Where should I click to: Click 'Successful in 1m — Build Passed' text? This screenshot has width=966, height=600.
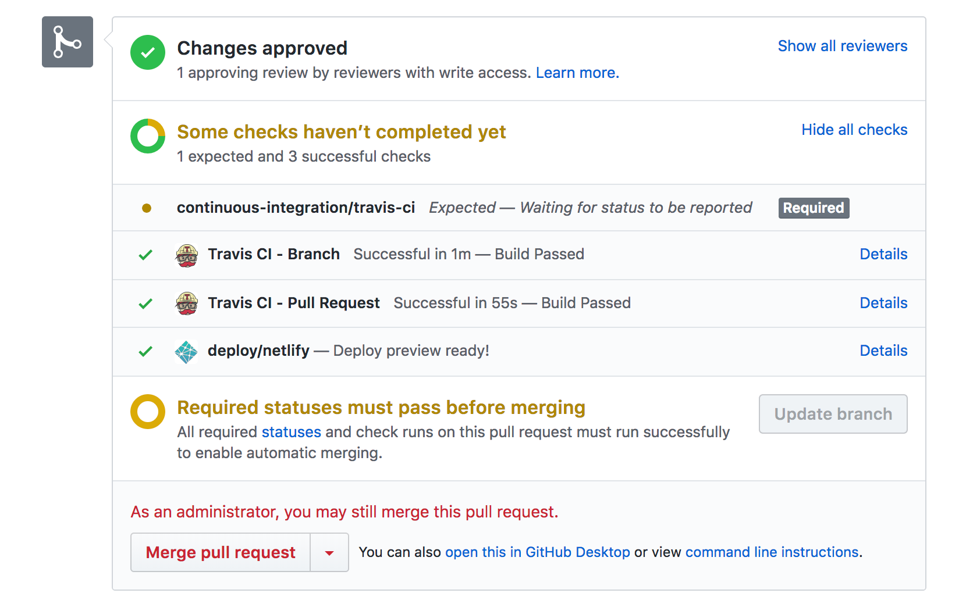click(x=469, y=254)
